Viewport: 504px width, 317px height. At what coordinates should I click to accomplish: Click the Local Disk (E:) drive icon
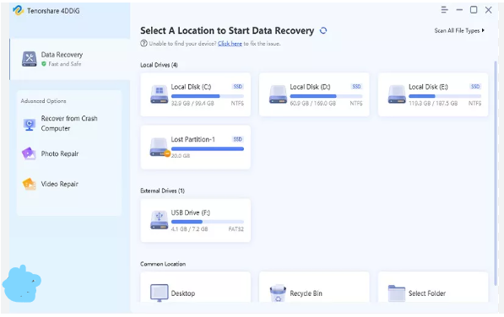(x=397, y=94)
